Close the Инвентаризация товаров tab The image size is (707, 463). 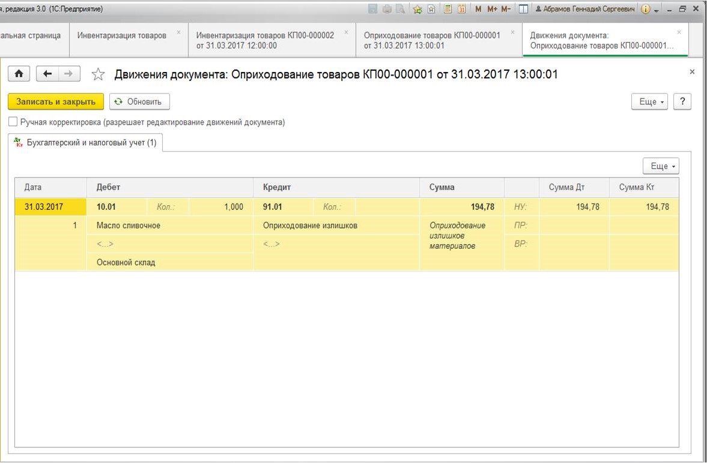(178, 32)
